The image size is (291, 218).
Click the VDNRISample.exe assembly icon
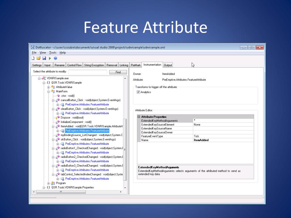coord(43,78)
